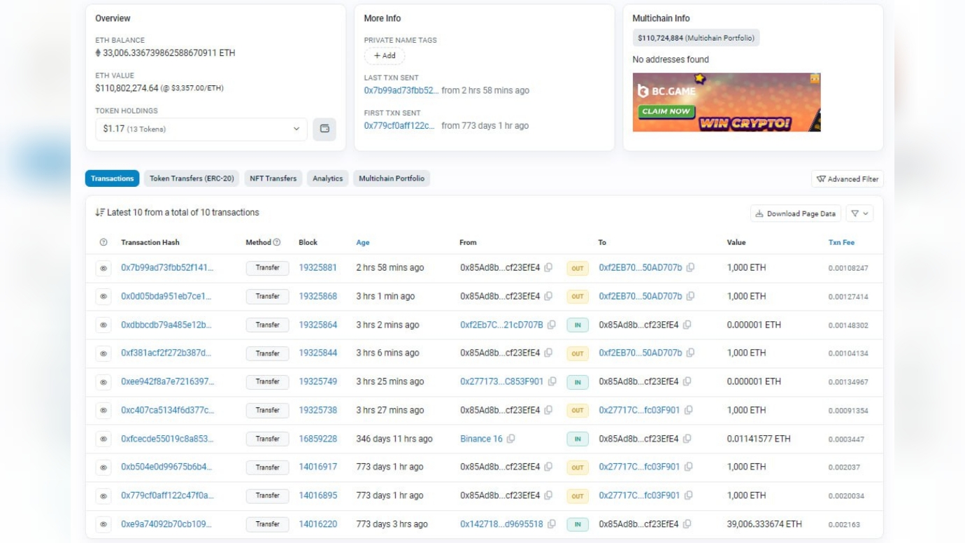Copy To address in block 14016917 row
This screenshot has width=965, height=543.
coord(689,467)
